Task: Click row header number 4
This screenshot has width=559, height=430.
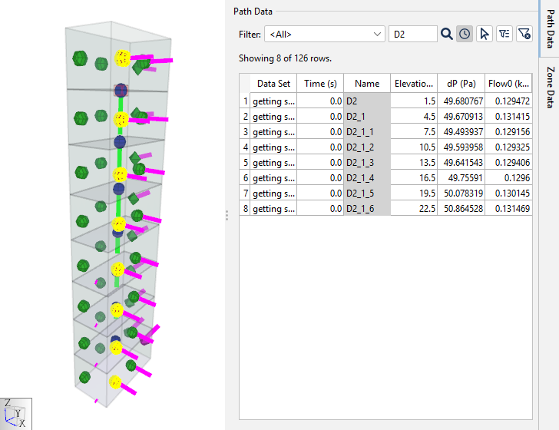Action: click(245, 147)
